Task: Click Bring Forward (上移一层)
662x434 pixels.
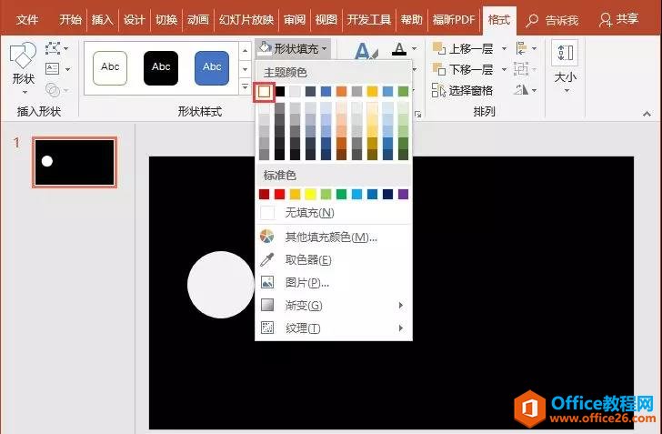Action: coord(464,48)
